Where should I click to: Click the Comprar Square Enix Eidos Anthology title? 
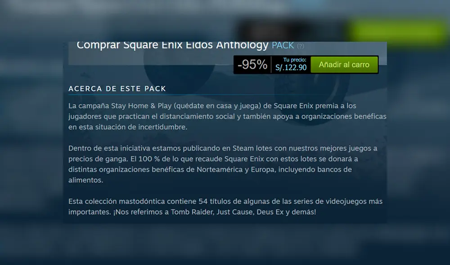click(172, 45)
